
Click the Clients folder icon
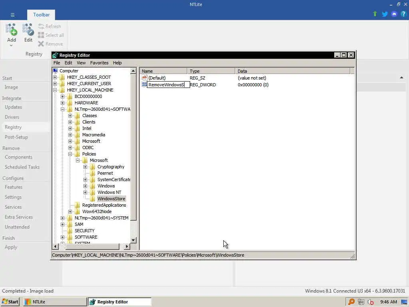tap(77, 122)
